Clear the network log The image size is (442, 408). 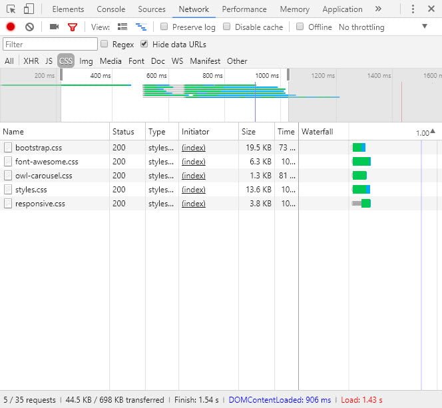point(29,27)
